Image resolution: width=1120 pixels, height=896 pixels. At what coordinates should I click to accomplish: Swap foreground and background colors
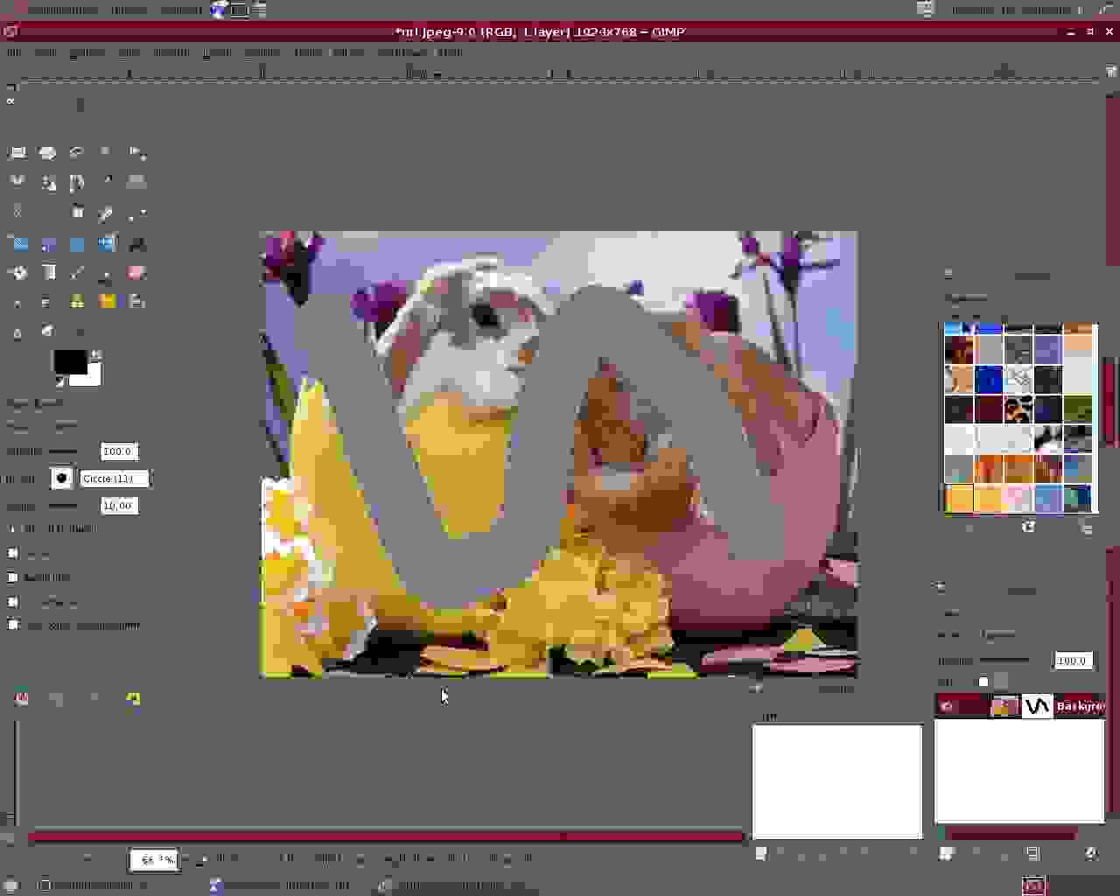point(95,354)
